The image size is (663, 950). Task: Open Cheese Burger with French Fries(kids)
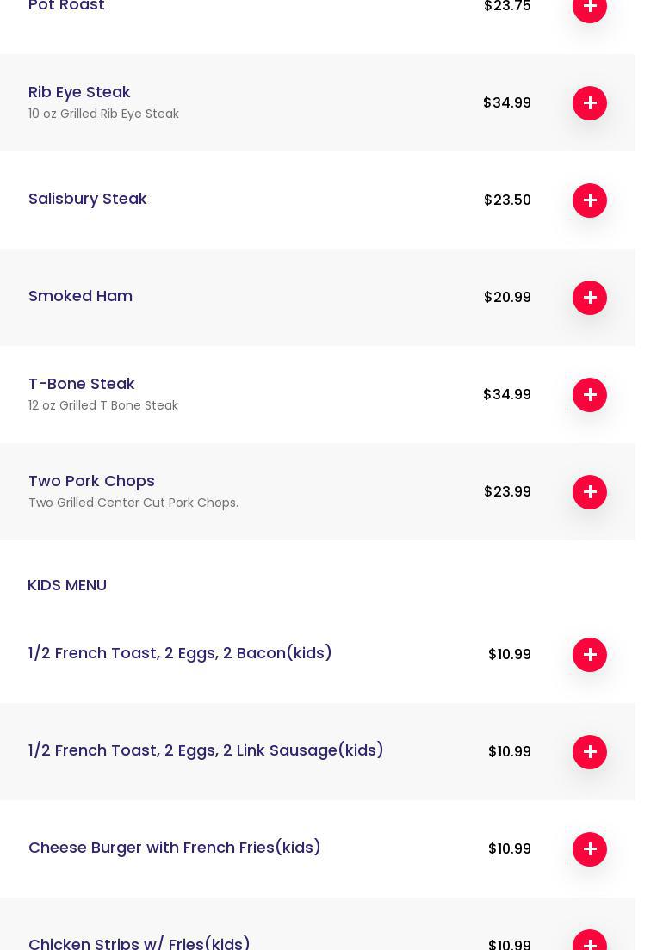[x=175, y=848]
